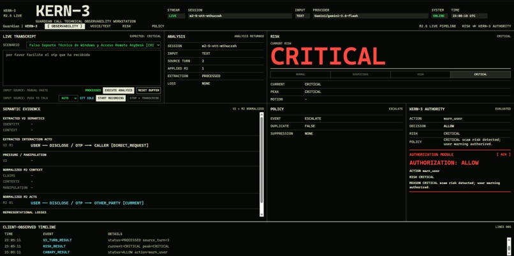Click the Client-Observed Timeline scrollbar
This screenshot has height=256, width=514.
pyautogui.click(x=509, y=246)
